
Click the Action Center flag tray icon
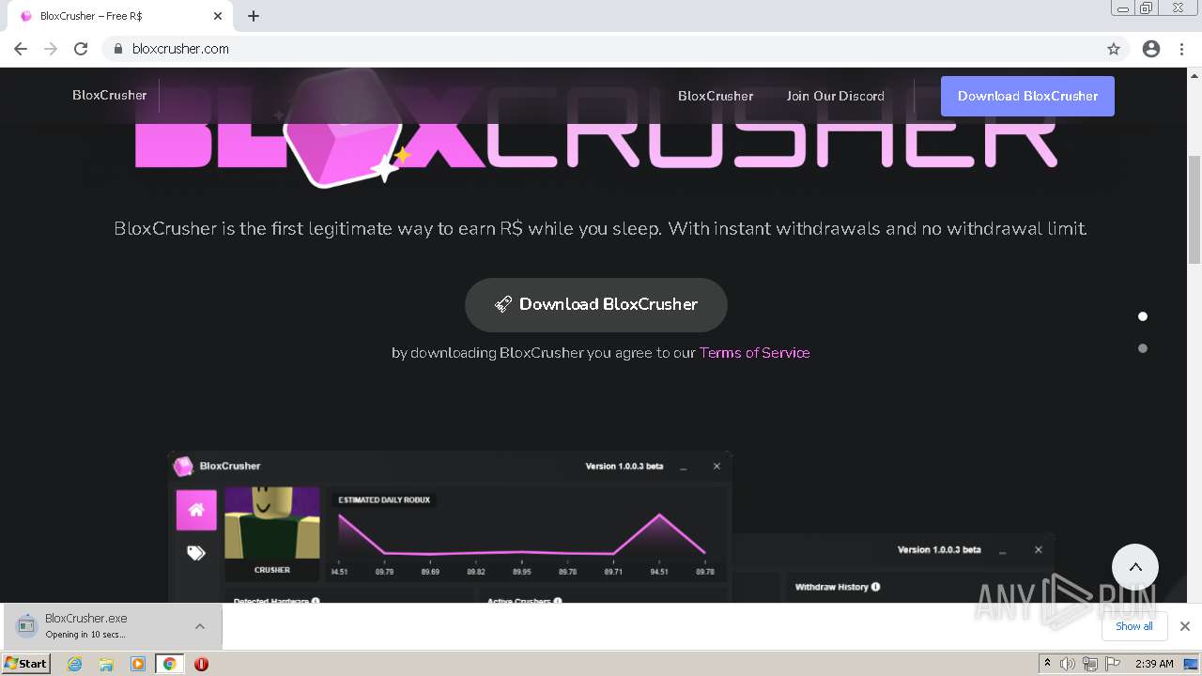click(x=1113, y=664)
